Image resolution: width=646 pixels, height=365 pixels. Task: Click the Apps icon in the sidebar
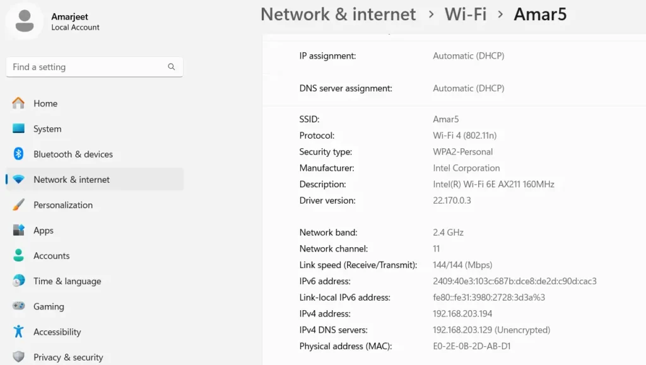[18, 230]
